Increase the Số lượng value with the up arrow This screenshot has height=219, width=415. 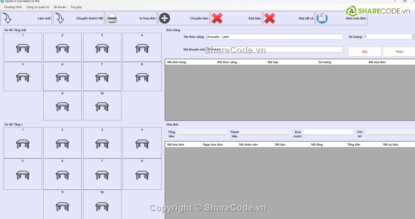[413, 35]
